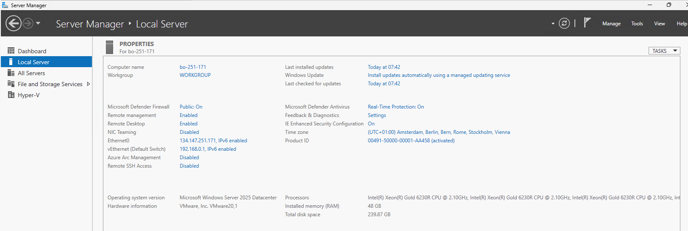Viewport: 688px width, 231px height.
Task: Open NIC Teaming Disabled link
Action: 189,132
